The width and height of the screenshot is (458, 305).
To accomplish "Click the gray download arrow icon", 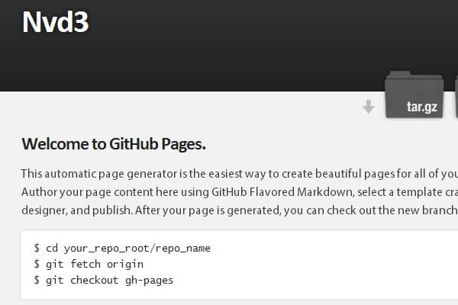I will [369, 107].
